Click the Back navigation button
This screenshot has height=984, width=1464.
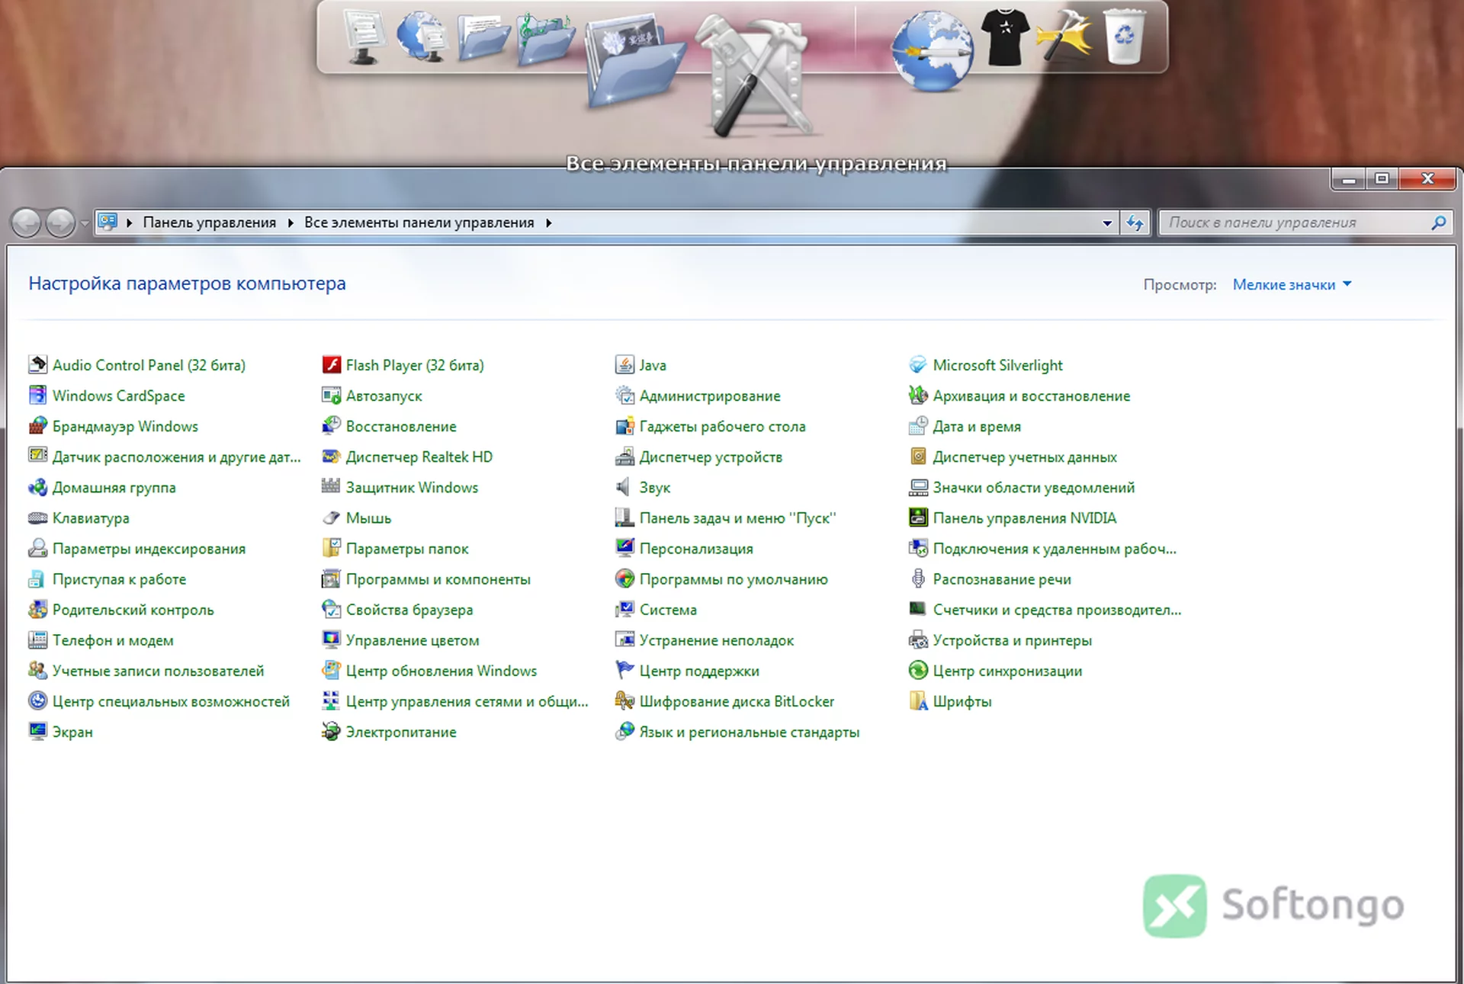click(27, 223)
